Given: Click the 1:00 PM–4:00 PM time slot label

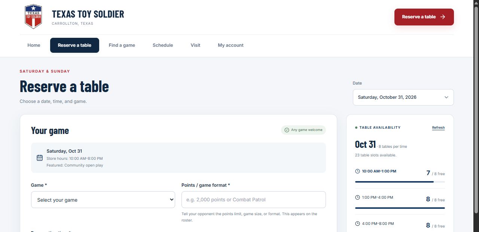Looking at the screenshot, I should 378,197.
